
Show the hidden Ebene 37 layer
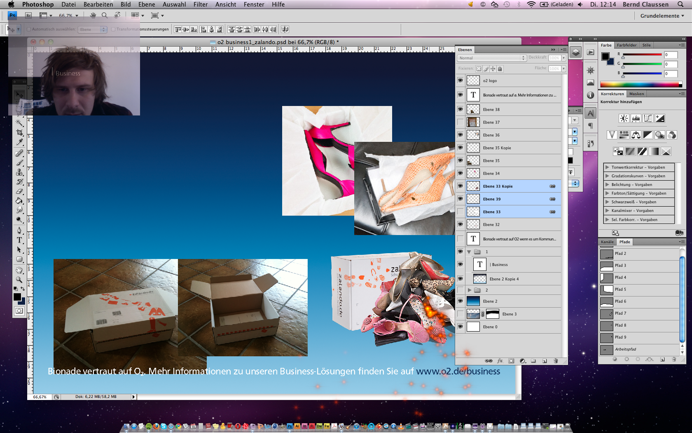point(460,122)
